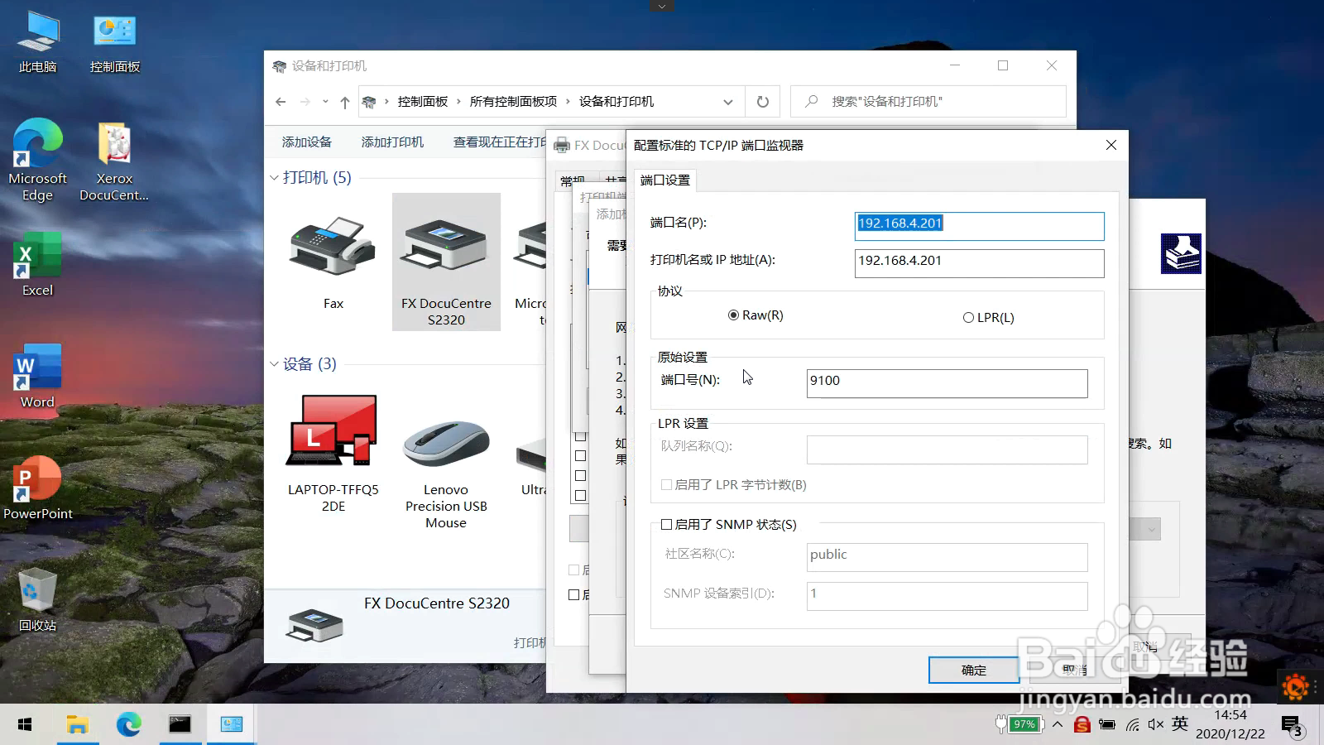This screenshot has height=745, width=1324.
Task: Open the command prompt taskbar icon
Action: (x=180, y=724)
